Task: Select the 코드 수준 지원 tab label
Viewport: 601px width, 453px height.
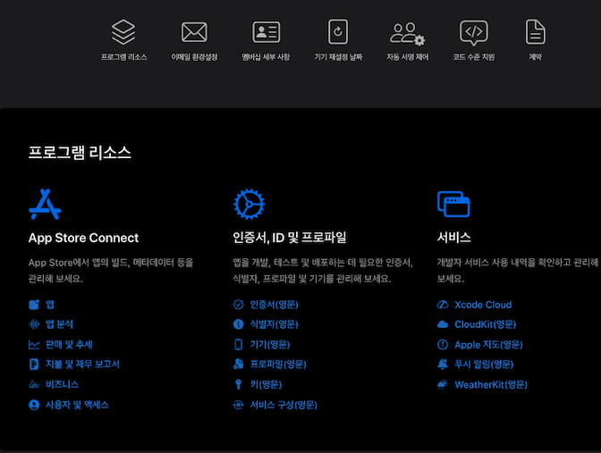Action: click(x=474, y=57)
